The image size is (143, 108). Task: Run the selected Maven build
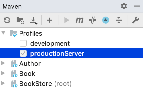click(x=67, y=20)
